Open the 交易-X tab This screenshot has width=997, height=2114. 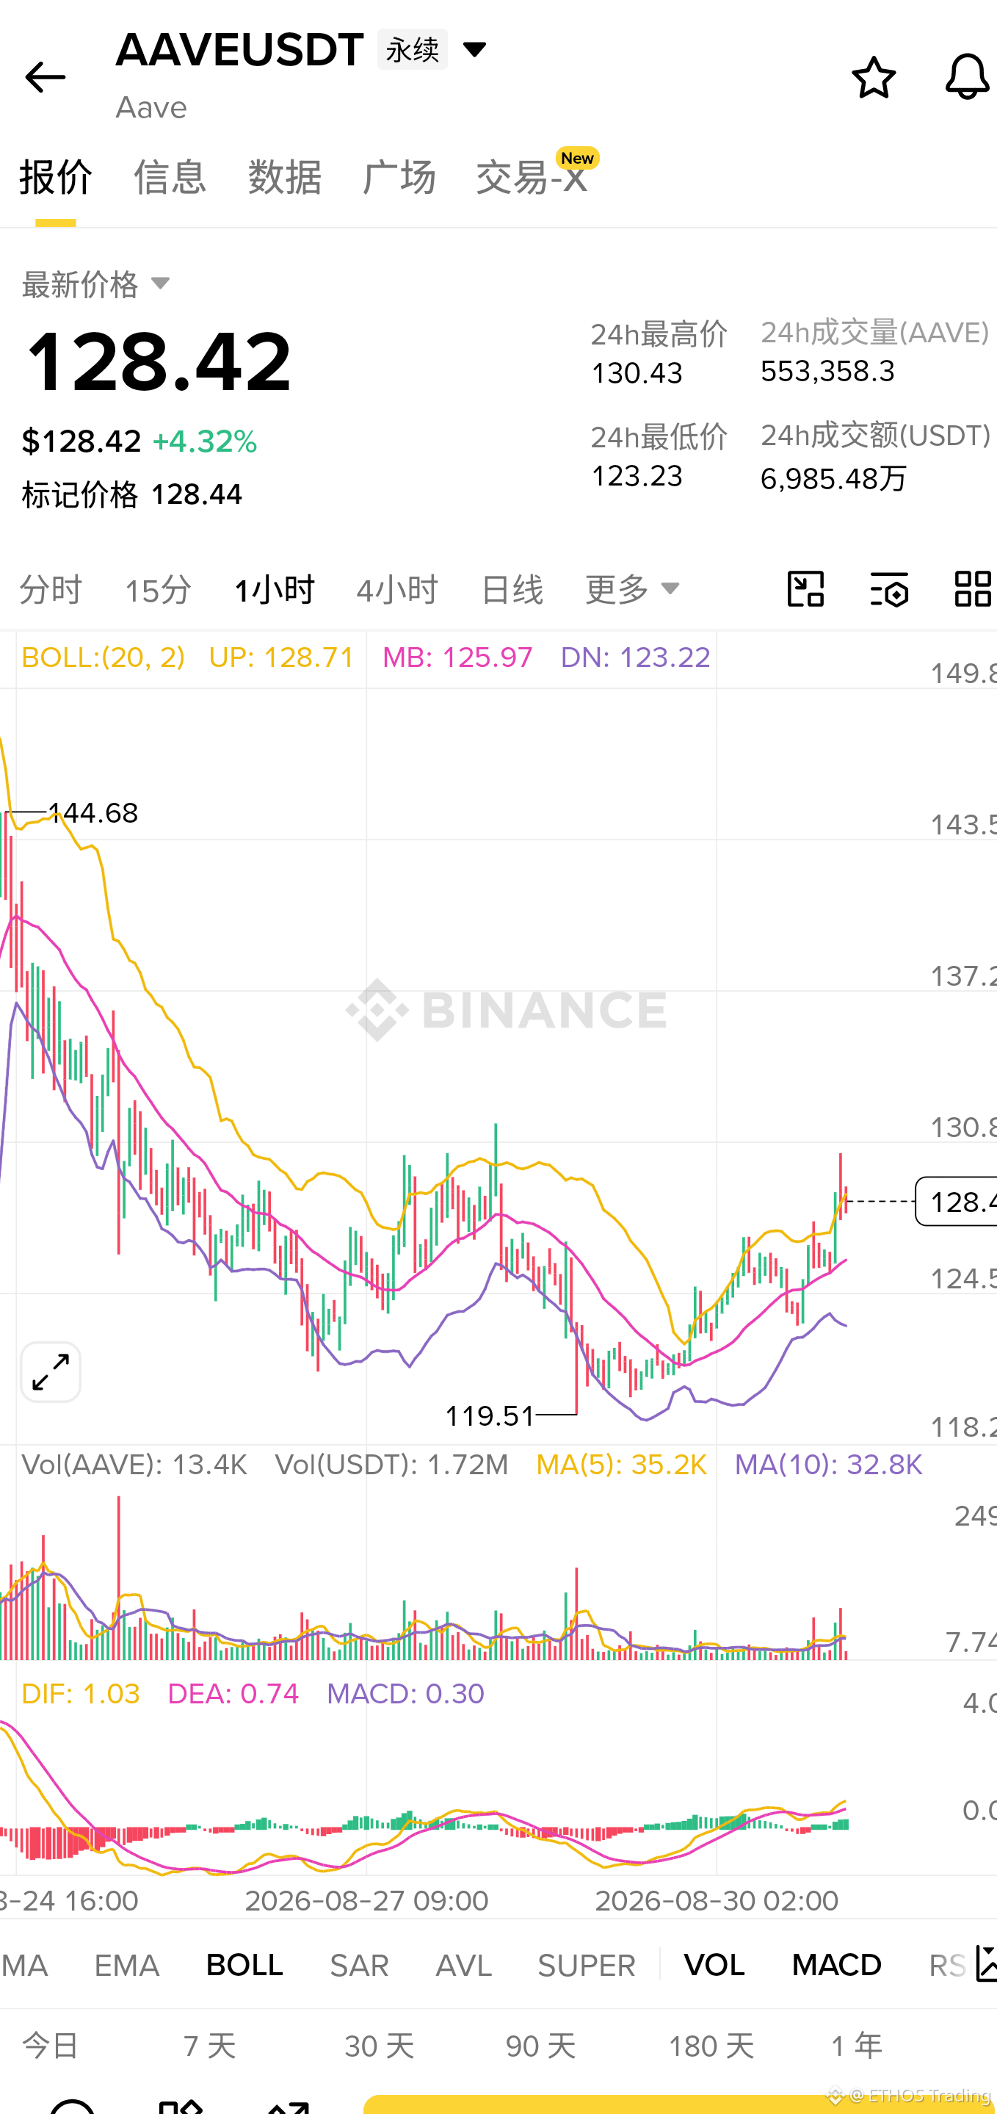(532, 177)
